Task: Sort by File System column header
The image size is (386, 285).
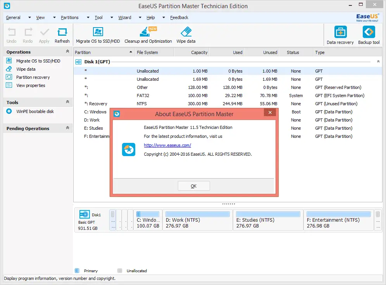Action: pyautogui.click(x=154, y=52)
